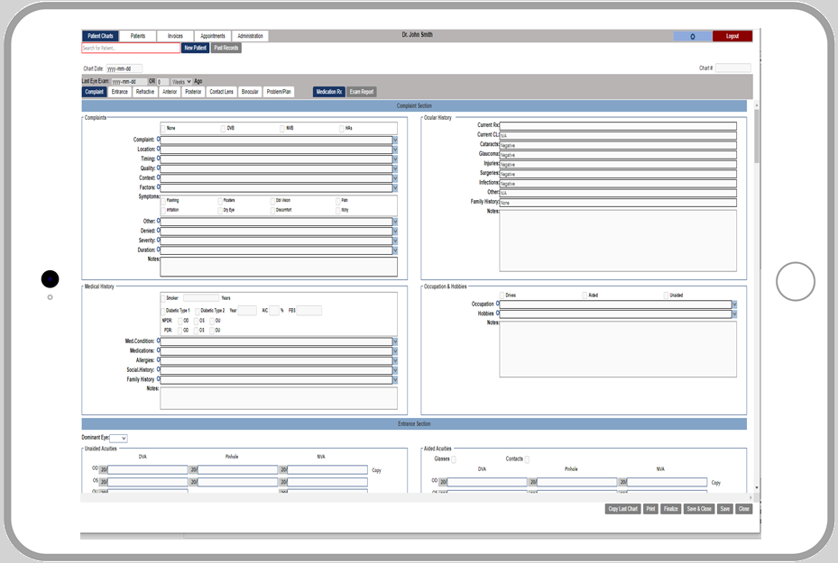The image size is (838, 563).
Task: Enable the Drives checkbox
Action: tap(501, 295)
